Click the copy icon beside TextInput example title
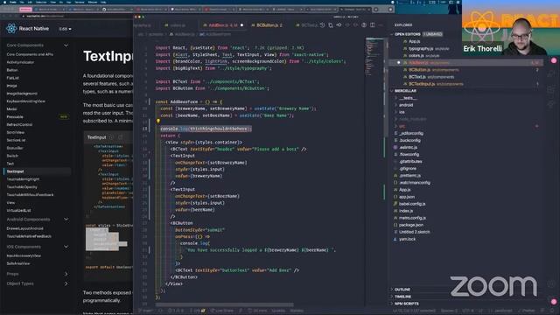This screenshot has width=560, height=315. coord(121,137)
